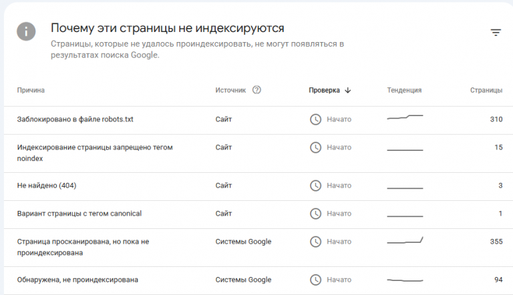
Task: Open the Не найдено (404) reason
Action: point(47,186)
